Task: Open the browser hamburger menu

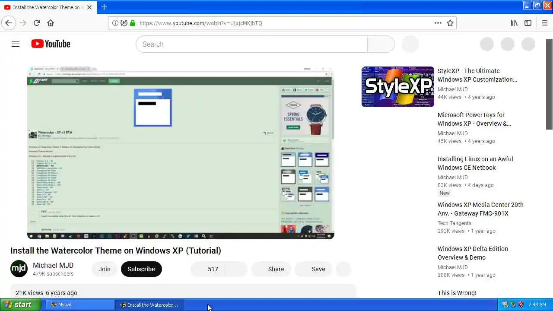Action: point(544,23)
